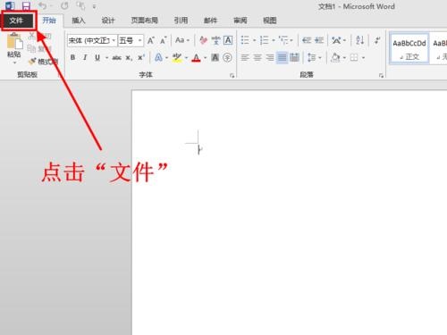This screenshot has height=335, width=447.
Task: Click the justify alignment icon
Action: tap(282, 57)
